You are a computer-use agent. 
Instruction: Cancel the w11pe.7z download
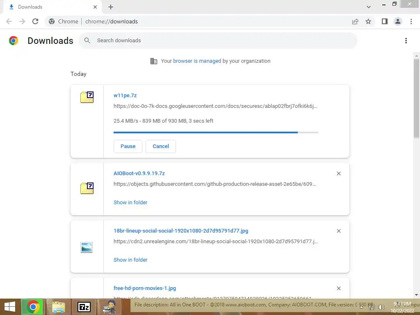(x=161, y=146)
